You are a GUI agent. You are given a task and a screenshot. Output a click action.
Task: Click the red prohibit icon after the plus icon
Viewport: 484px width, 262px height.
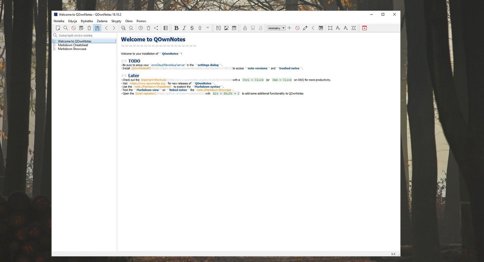pyautogui.click(x=297, y=28)
